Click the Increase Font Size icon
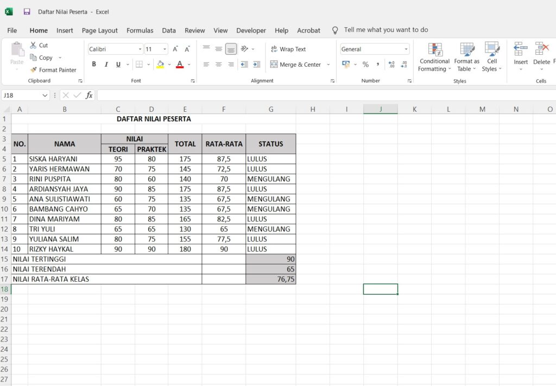 pos(175,49)
